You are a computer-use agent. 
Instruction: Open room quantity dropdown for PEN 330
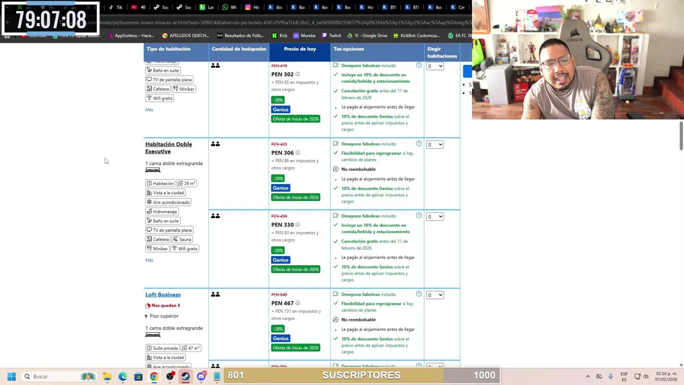point(435,217)
